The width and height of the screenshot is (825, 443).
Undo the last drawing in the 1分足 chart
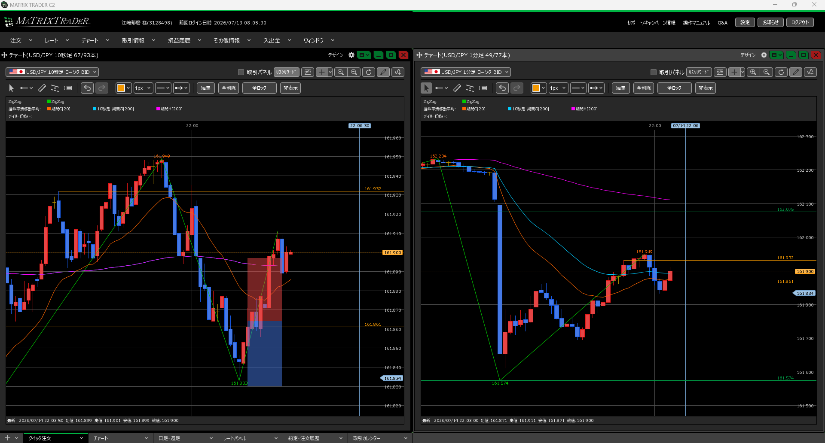[x=502, y=88]
